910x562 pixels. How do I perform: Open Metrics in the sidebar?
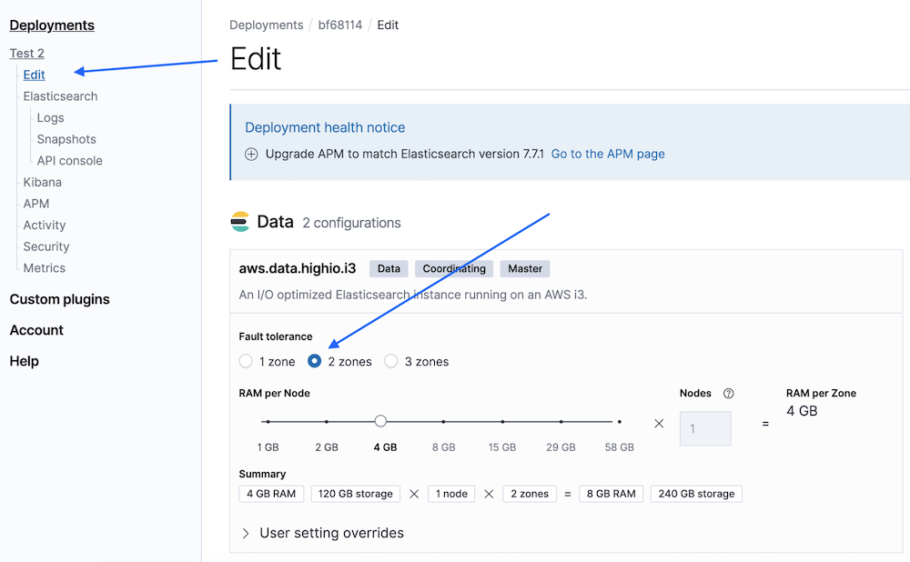click(x=44, y=268)
